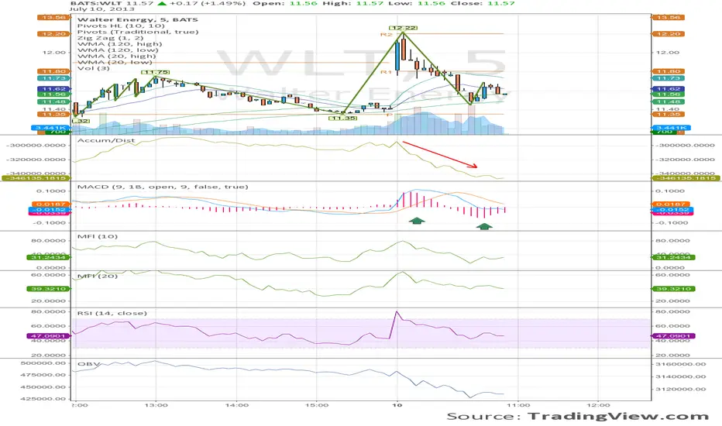Click the 13:00 time axis label
This screenshot has width=722, height=426.
click(156, 405)
